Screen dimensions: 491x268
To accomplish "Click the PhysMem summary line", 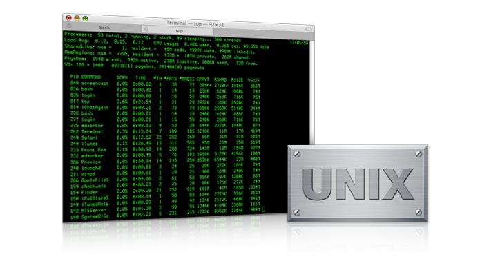I will click(160, 61).
